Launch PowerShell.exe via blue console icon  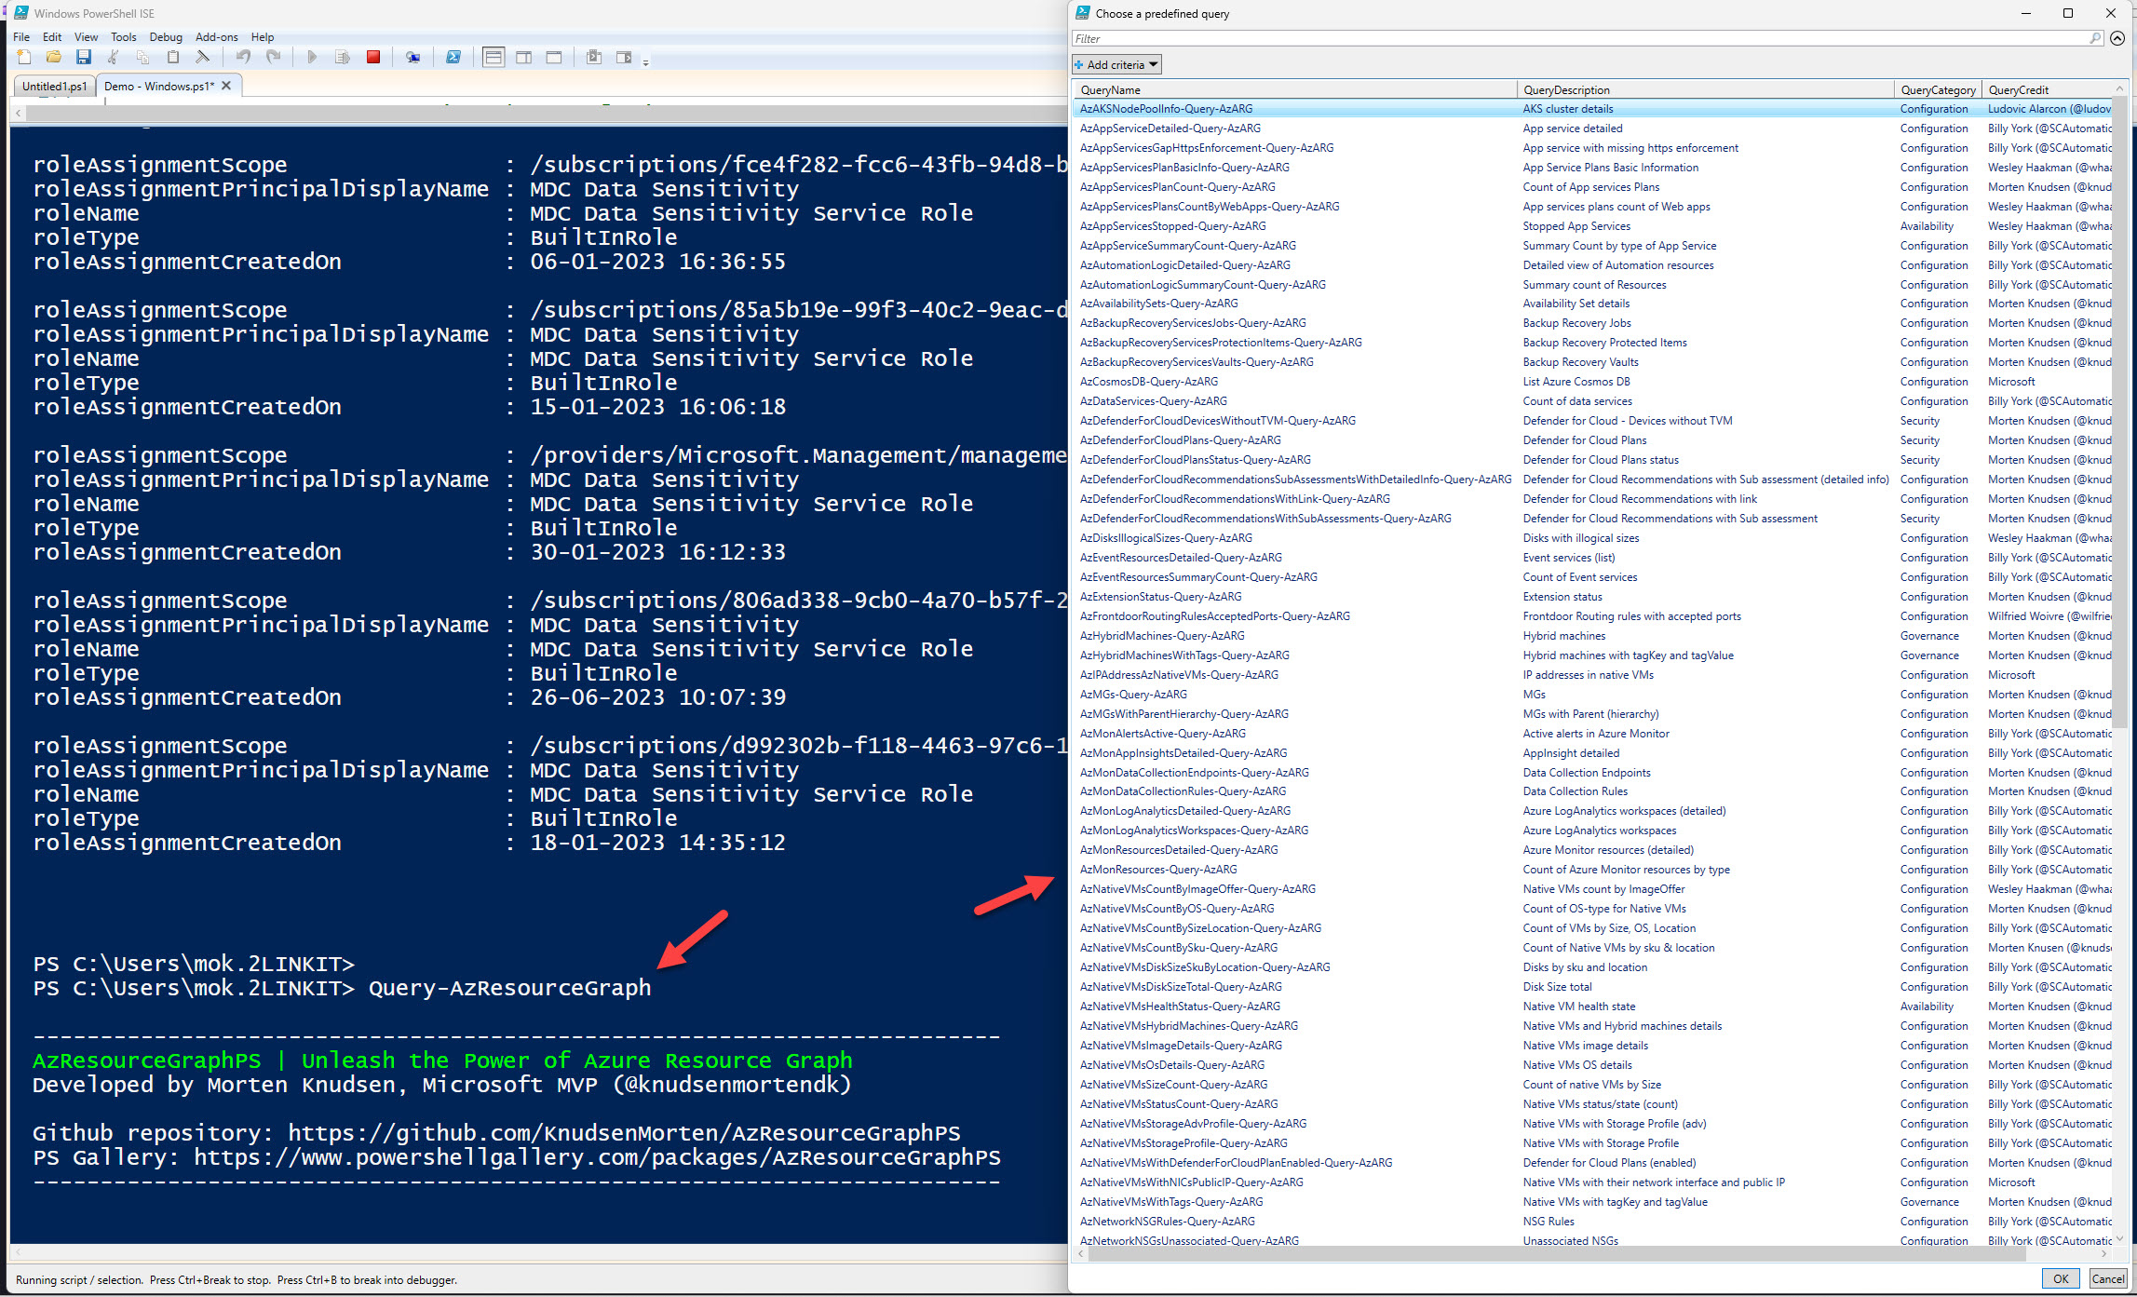pos(453,58)
